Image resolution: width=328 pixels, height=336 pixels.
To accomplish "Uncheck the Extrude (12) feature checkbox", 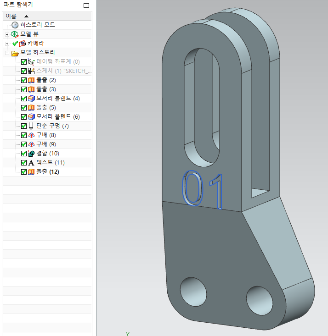I will point(24,172).
